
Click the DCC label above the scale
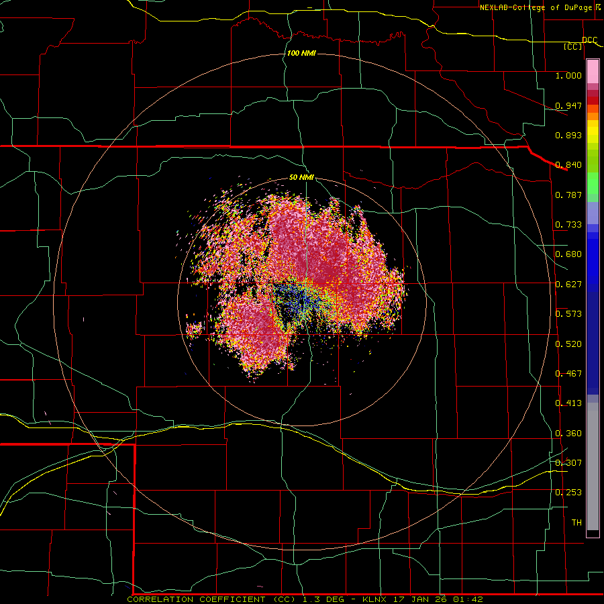pyautogui.click(x=590, y=40)
